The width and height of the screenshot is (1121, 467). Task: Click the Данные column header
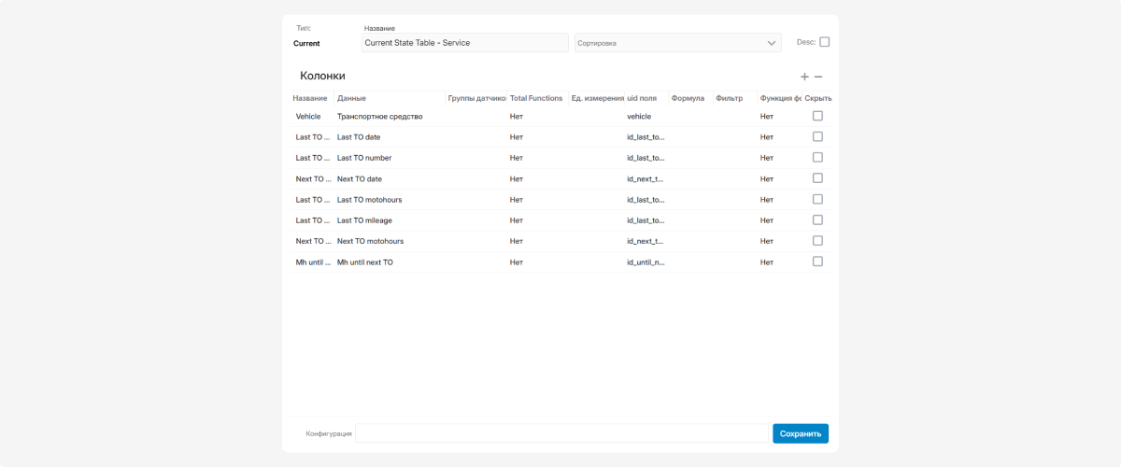[351, 98]
